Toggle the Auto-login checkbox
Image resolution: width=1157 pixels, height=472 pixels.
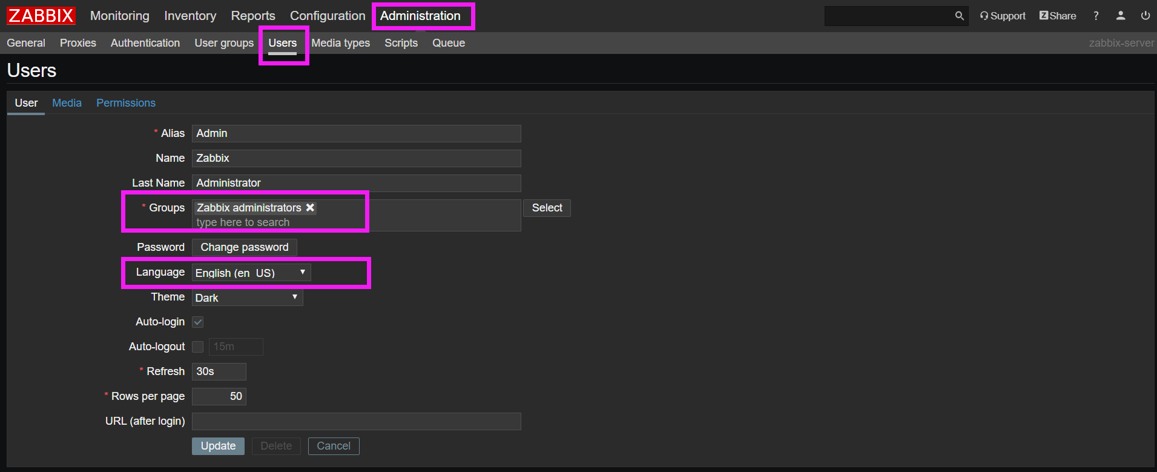[198, 322]
